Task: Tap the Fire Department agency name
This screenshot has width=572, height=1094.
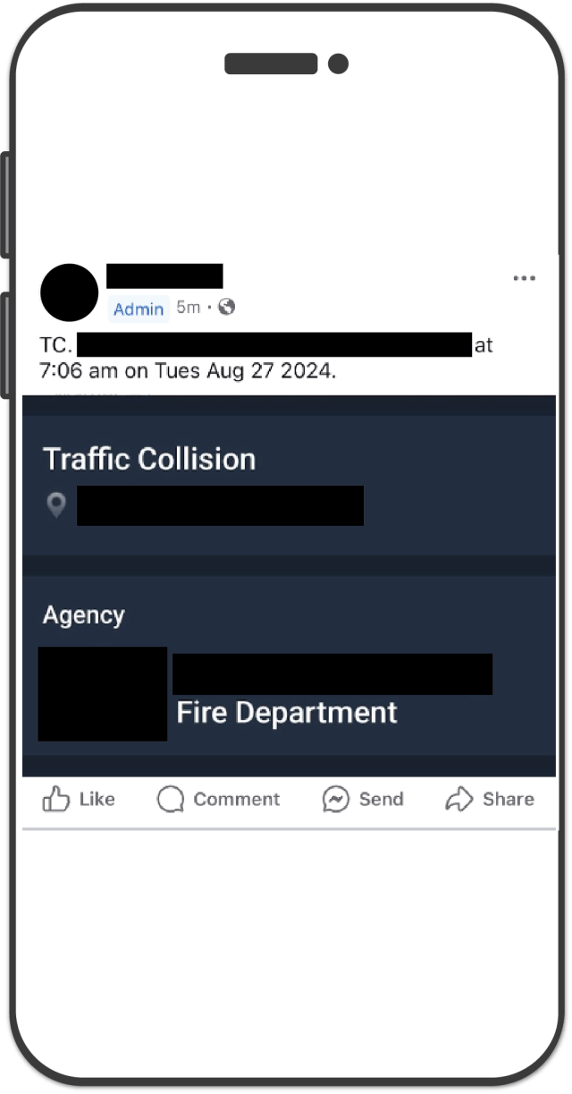Action: pyautogui.click(x=287, y=713)
